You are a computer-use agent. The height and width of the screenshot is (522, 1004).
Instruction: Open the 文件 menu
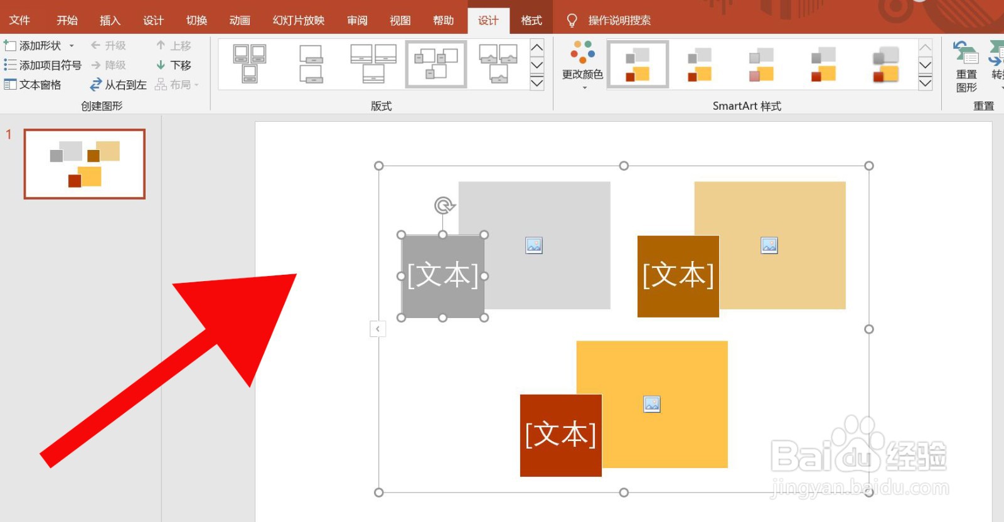pos(19,20)
